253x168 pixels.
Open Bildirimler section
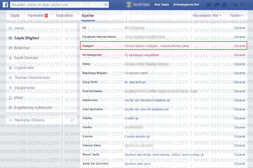(41, 48)
